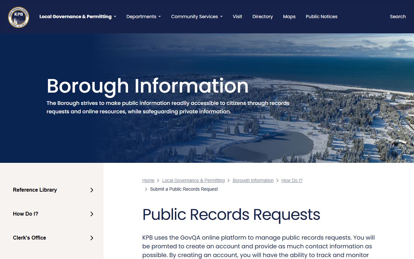Expand Clerk's Office chevron arrow
The image size is (414, 259).
click(92, 238)
